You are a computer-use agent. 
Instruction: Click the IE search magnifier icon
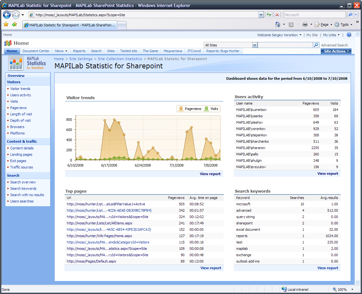click(x=350, y=15)
